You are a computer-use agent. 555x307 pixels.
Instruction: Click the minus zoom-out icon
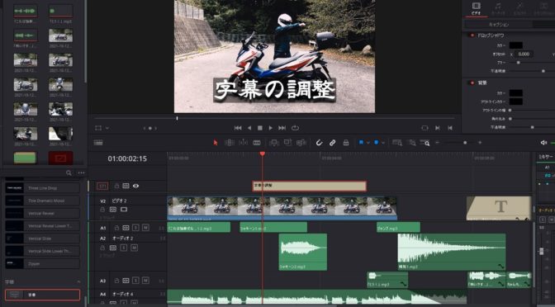pyautogui.click(x=438, y=143)
